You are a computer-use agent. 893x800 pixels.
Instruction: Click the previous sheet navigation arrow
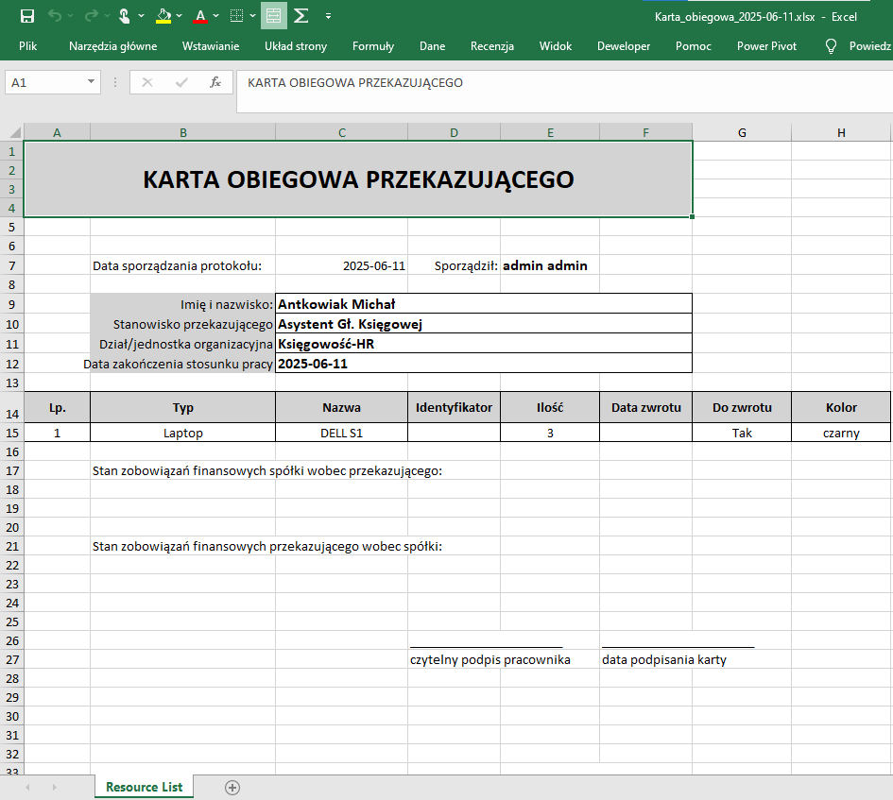27,788
